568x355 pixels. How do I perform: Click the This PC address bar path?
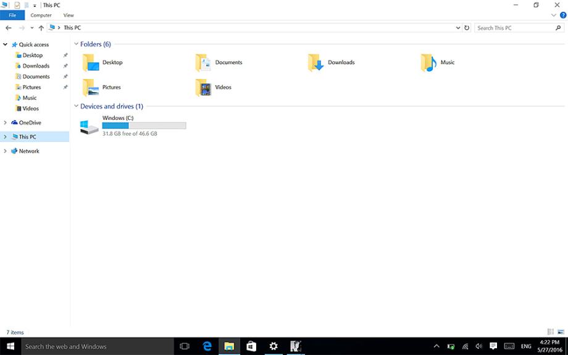(72, 28)
